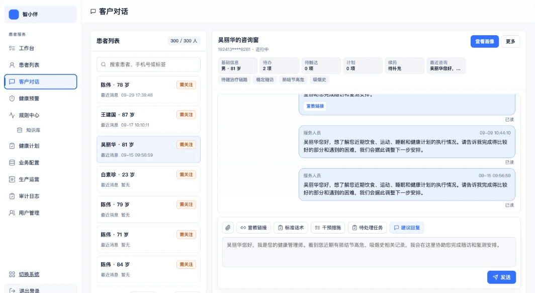Viewport: 535px width, 293px height.
Task: Click 待办 2 项 info card
Action: coord(280,65)
